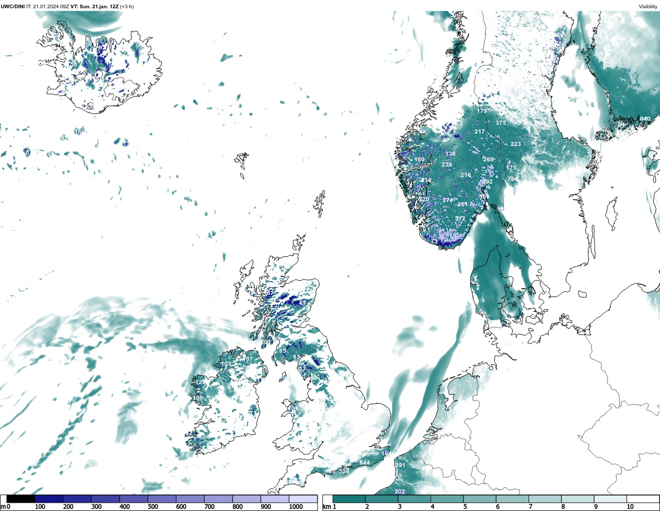Click the '269' visibility value on map
The image size is (660, 511).
point(488,159)
